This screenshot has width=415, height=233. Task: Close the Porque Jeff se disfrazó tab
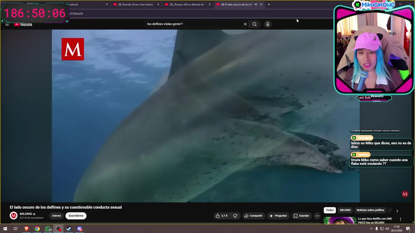click(209, 5)
